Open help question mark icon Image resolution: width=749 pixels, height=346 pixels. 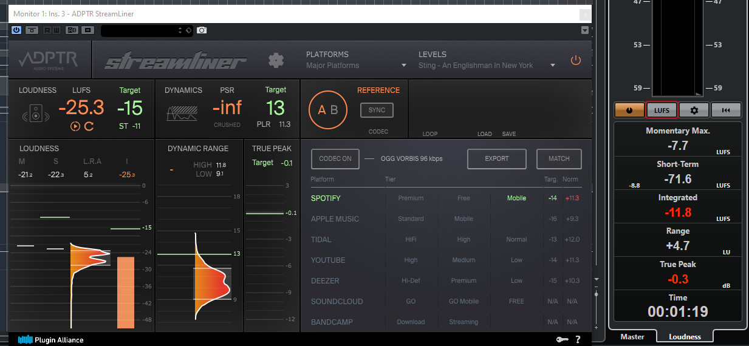578,340
